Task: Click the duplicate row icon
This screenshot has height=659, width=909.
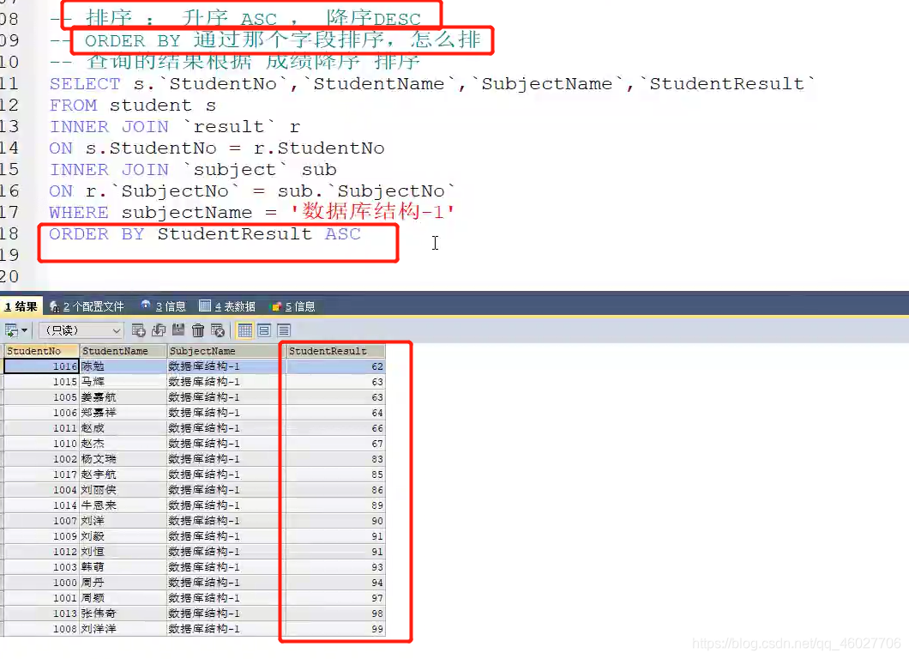Action: click(x=159, y=330)
